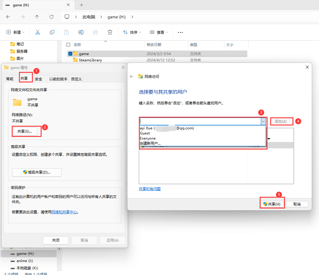Click the Paste clipboard icon in toolbar
Image resolution: width=319 pixels, height=275 pixels.
pos(67,32)
